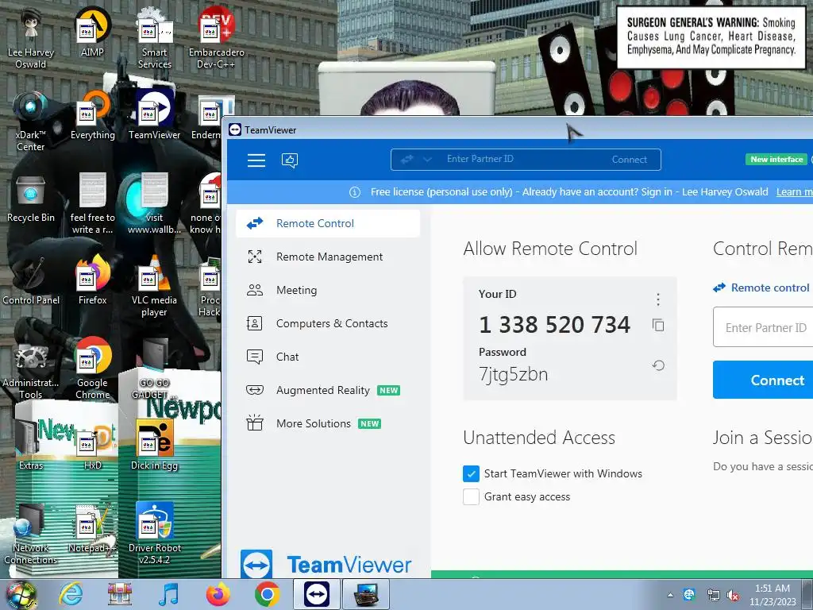The image size is (813, 610).
Task: Click the Control Remote Enter Partner ID field
Action: coord(763,327)
